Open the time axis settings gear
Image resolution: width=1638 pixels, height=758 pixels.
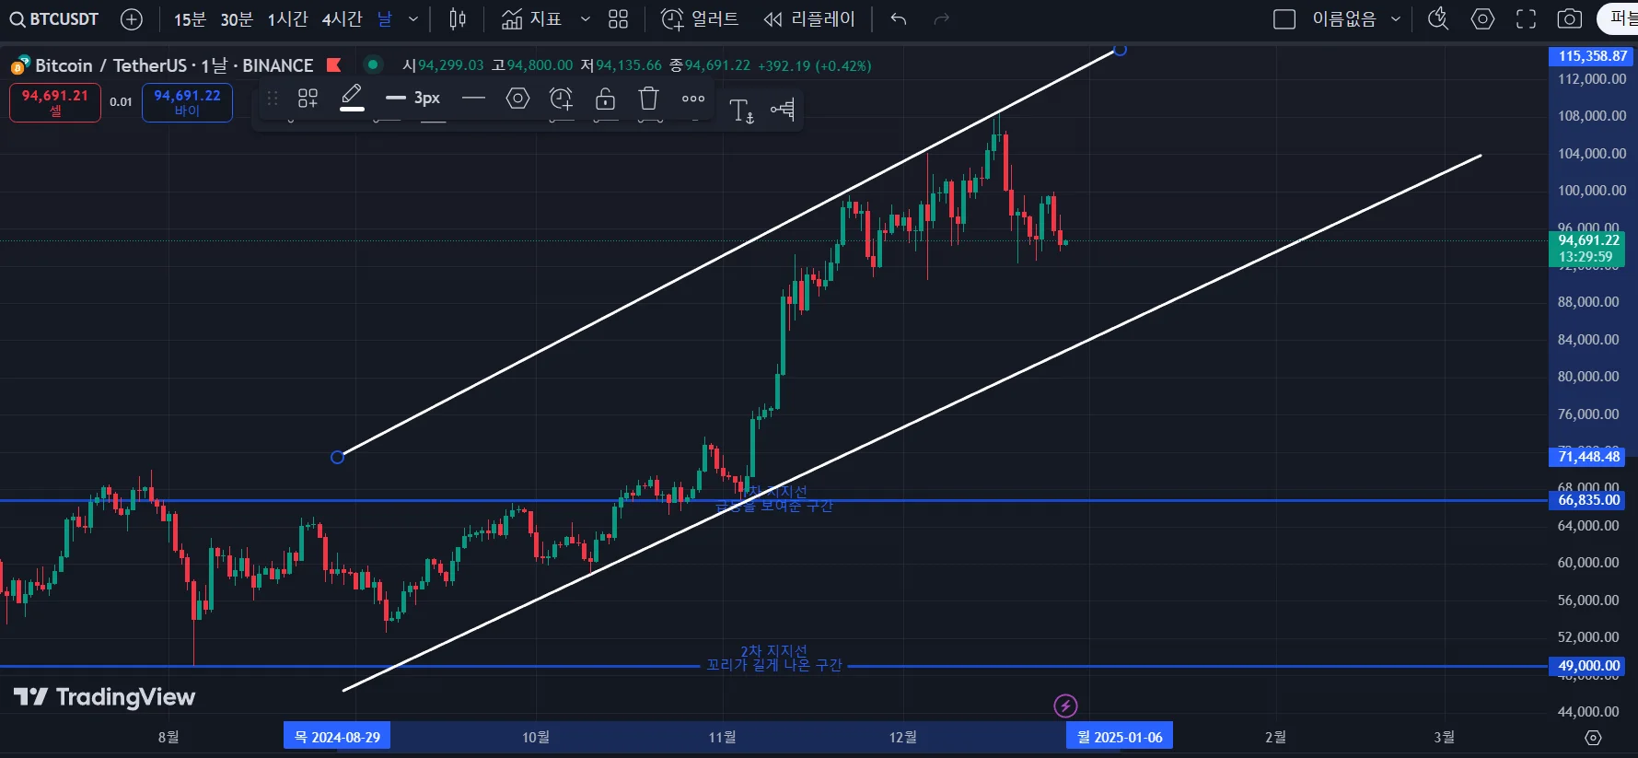(1593, 738)
